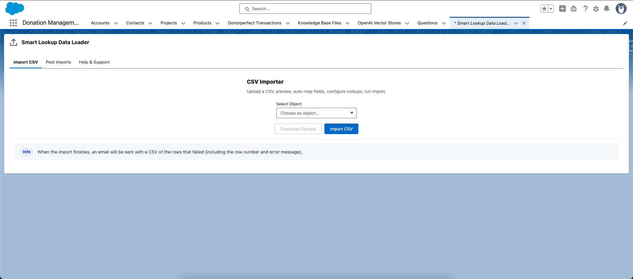Click the Select Object label
Screen dimensions: 633x279
click(x=289, y=104)
